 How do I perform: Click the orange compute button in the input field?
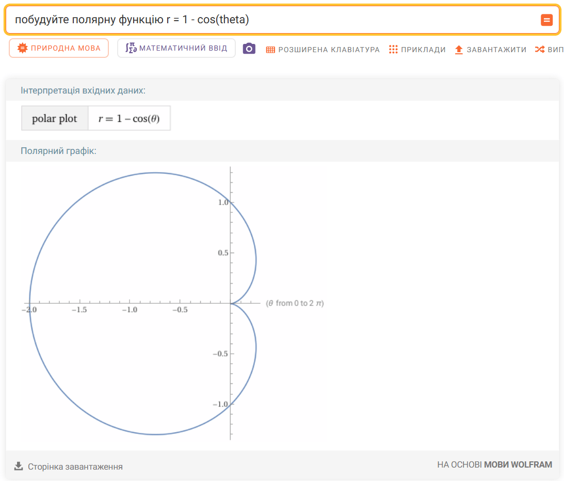[x=546, y=20]
